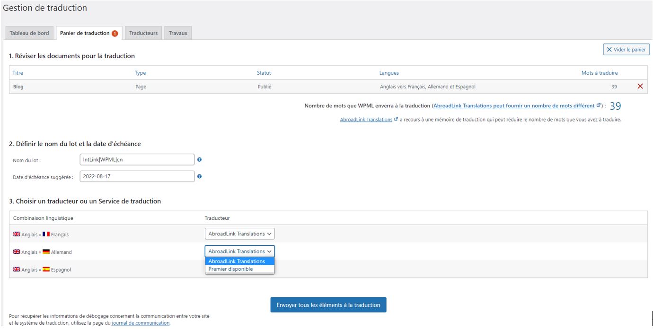The width and height of the screenshot is (653, 329).
Task: Open the Tableau de bord tab
Action: [29, 33]
